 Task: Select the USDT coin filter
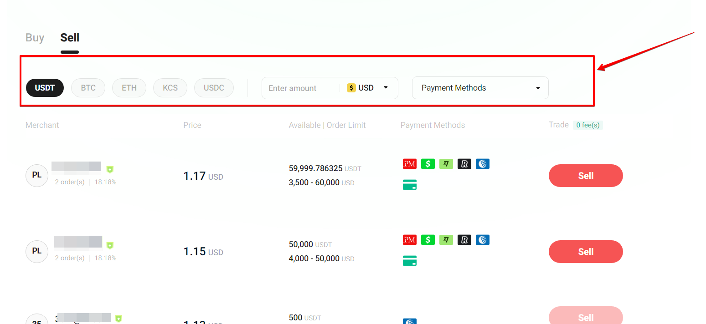(45, 88)
